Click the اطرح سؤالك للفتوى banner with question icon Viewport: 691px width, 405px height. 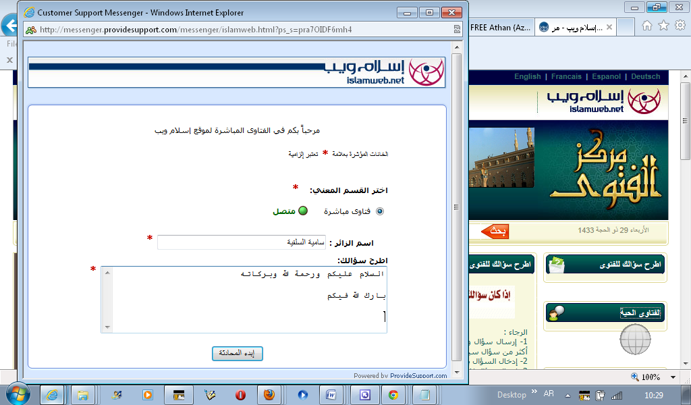point(605,265)
